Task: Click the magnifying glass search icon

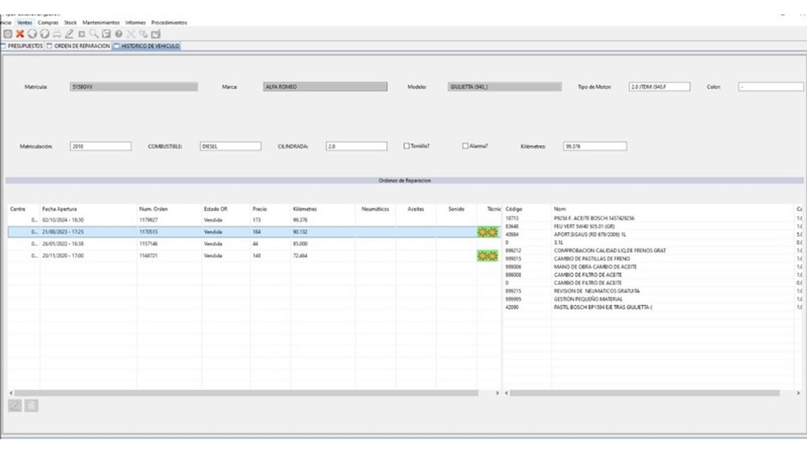Action: tap(94, 34)
